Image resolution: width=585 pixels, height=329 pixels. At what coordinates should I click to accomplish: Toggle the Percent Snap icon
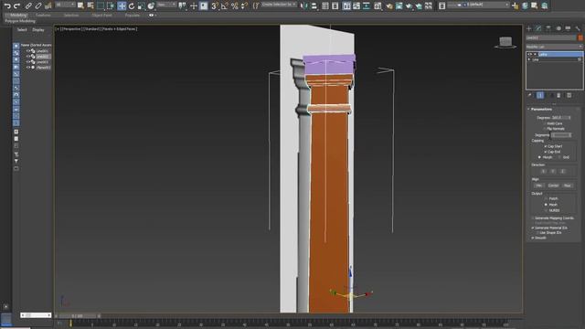(234, 5)
